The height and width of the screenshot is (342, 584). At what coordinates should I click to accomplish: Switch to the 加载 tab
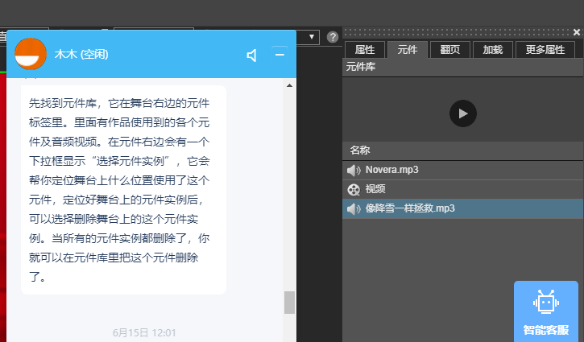tap(493, 50)
